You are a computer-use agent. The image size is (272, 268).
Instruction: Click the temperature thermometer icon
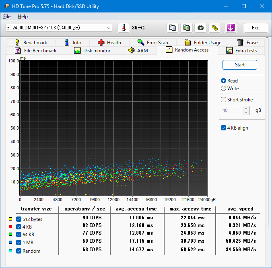(124, 28)
